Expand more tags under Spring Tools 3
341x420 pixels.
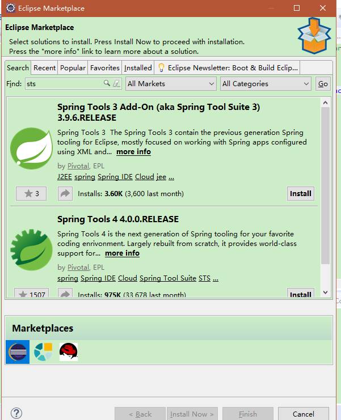tap(171, 177)
